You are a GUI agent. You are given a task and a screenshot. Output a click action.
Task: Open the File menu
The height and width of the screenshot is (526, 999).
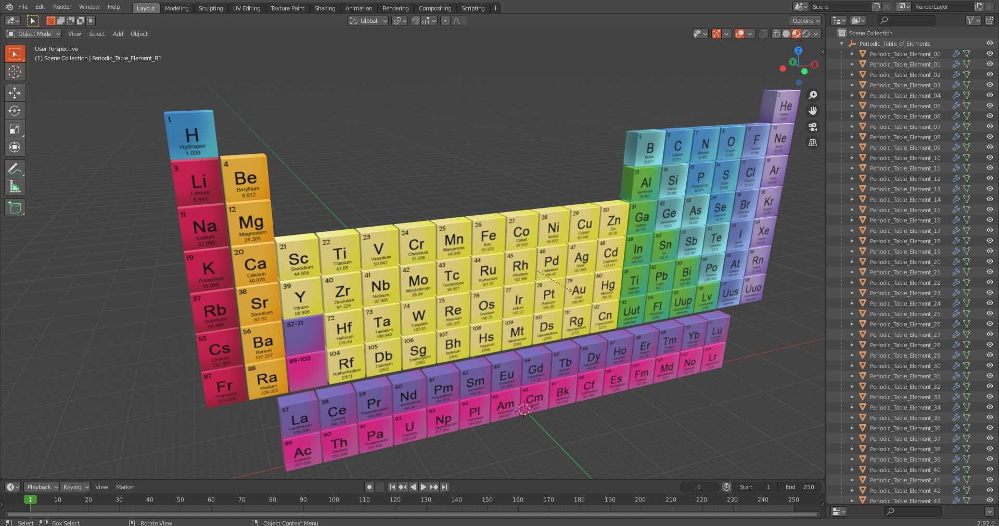[23, 7]
